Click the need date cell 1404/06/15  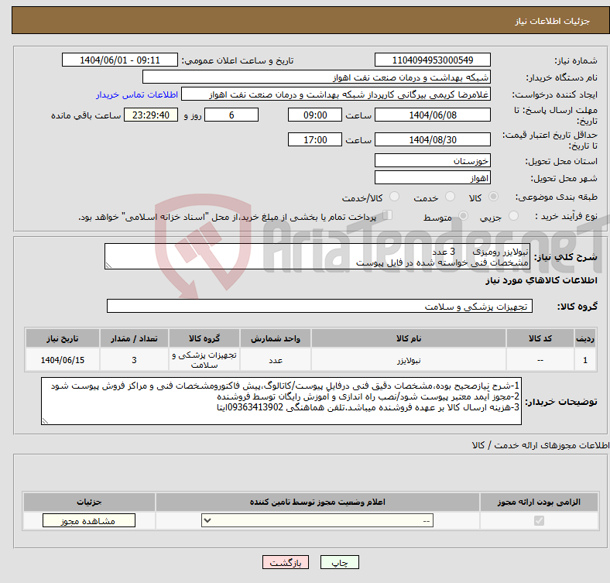pos(63,360)
